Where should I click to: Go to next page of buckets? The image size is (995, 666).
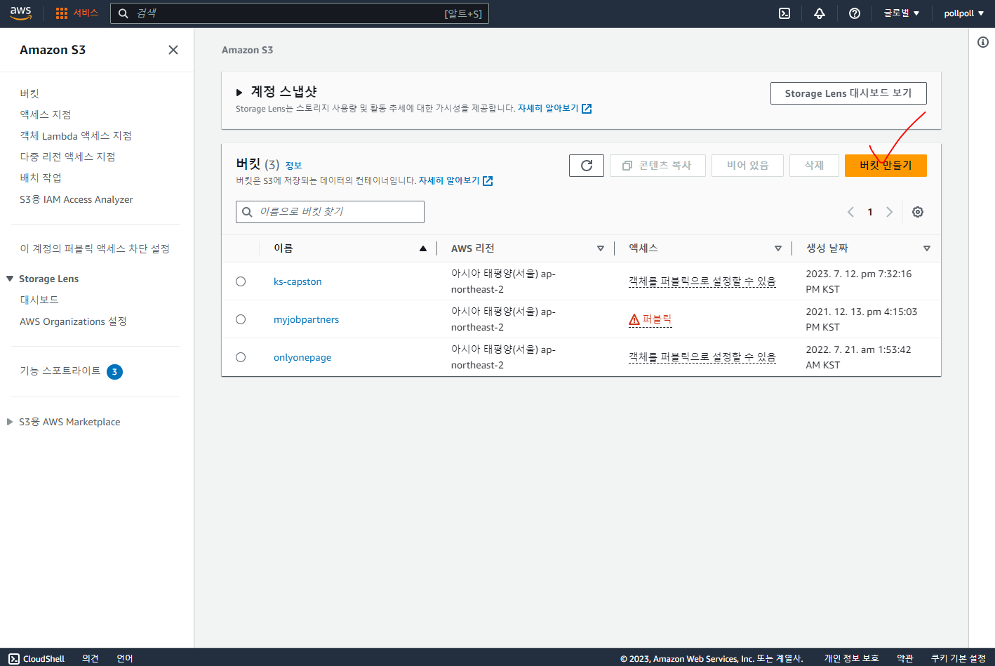pyautogui.click(x=889, y=212)
